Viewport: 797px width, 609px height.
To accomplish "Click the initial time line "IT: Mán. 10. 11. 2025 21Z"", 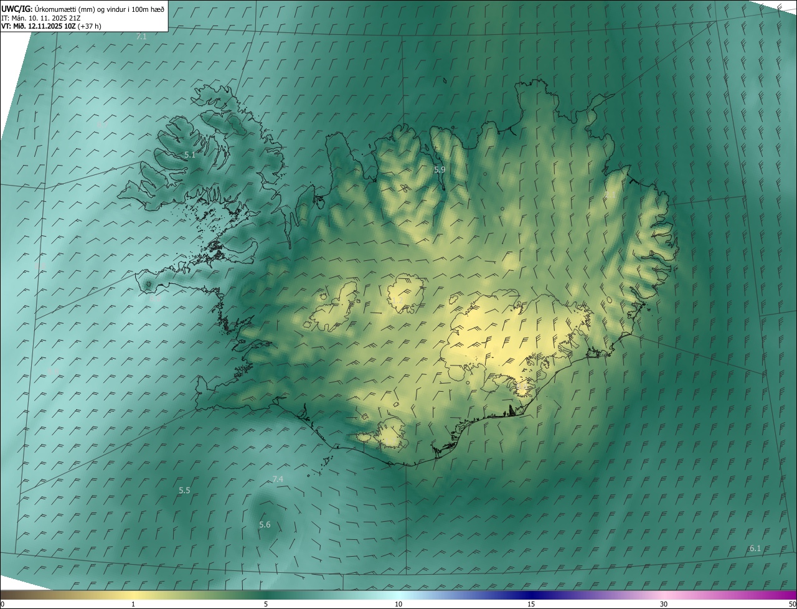I will click(42, 18).
